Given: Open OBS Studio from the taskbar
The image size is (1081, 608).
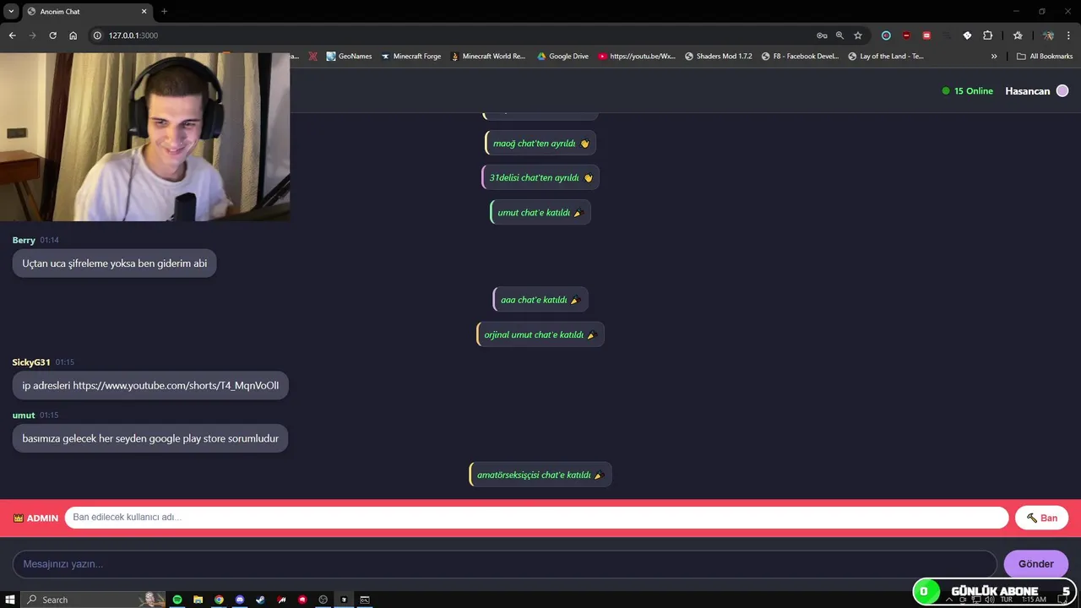Looking at the screenshot, I should pos(323,600).
